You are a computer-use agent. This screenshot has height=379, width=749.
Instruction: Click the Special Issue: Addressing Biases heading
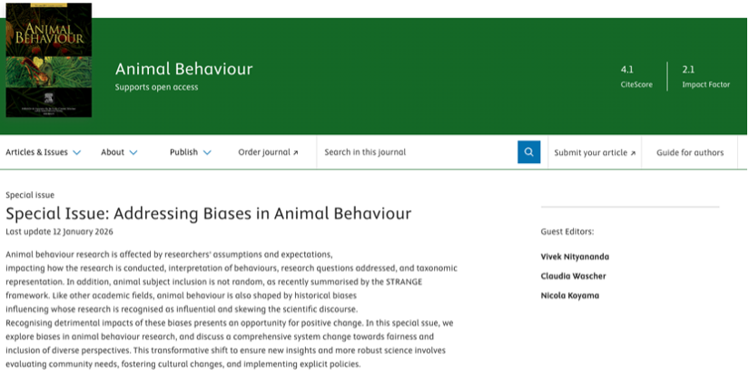pyautogui.click(x=208, y=213)
